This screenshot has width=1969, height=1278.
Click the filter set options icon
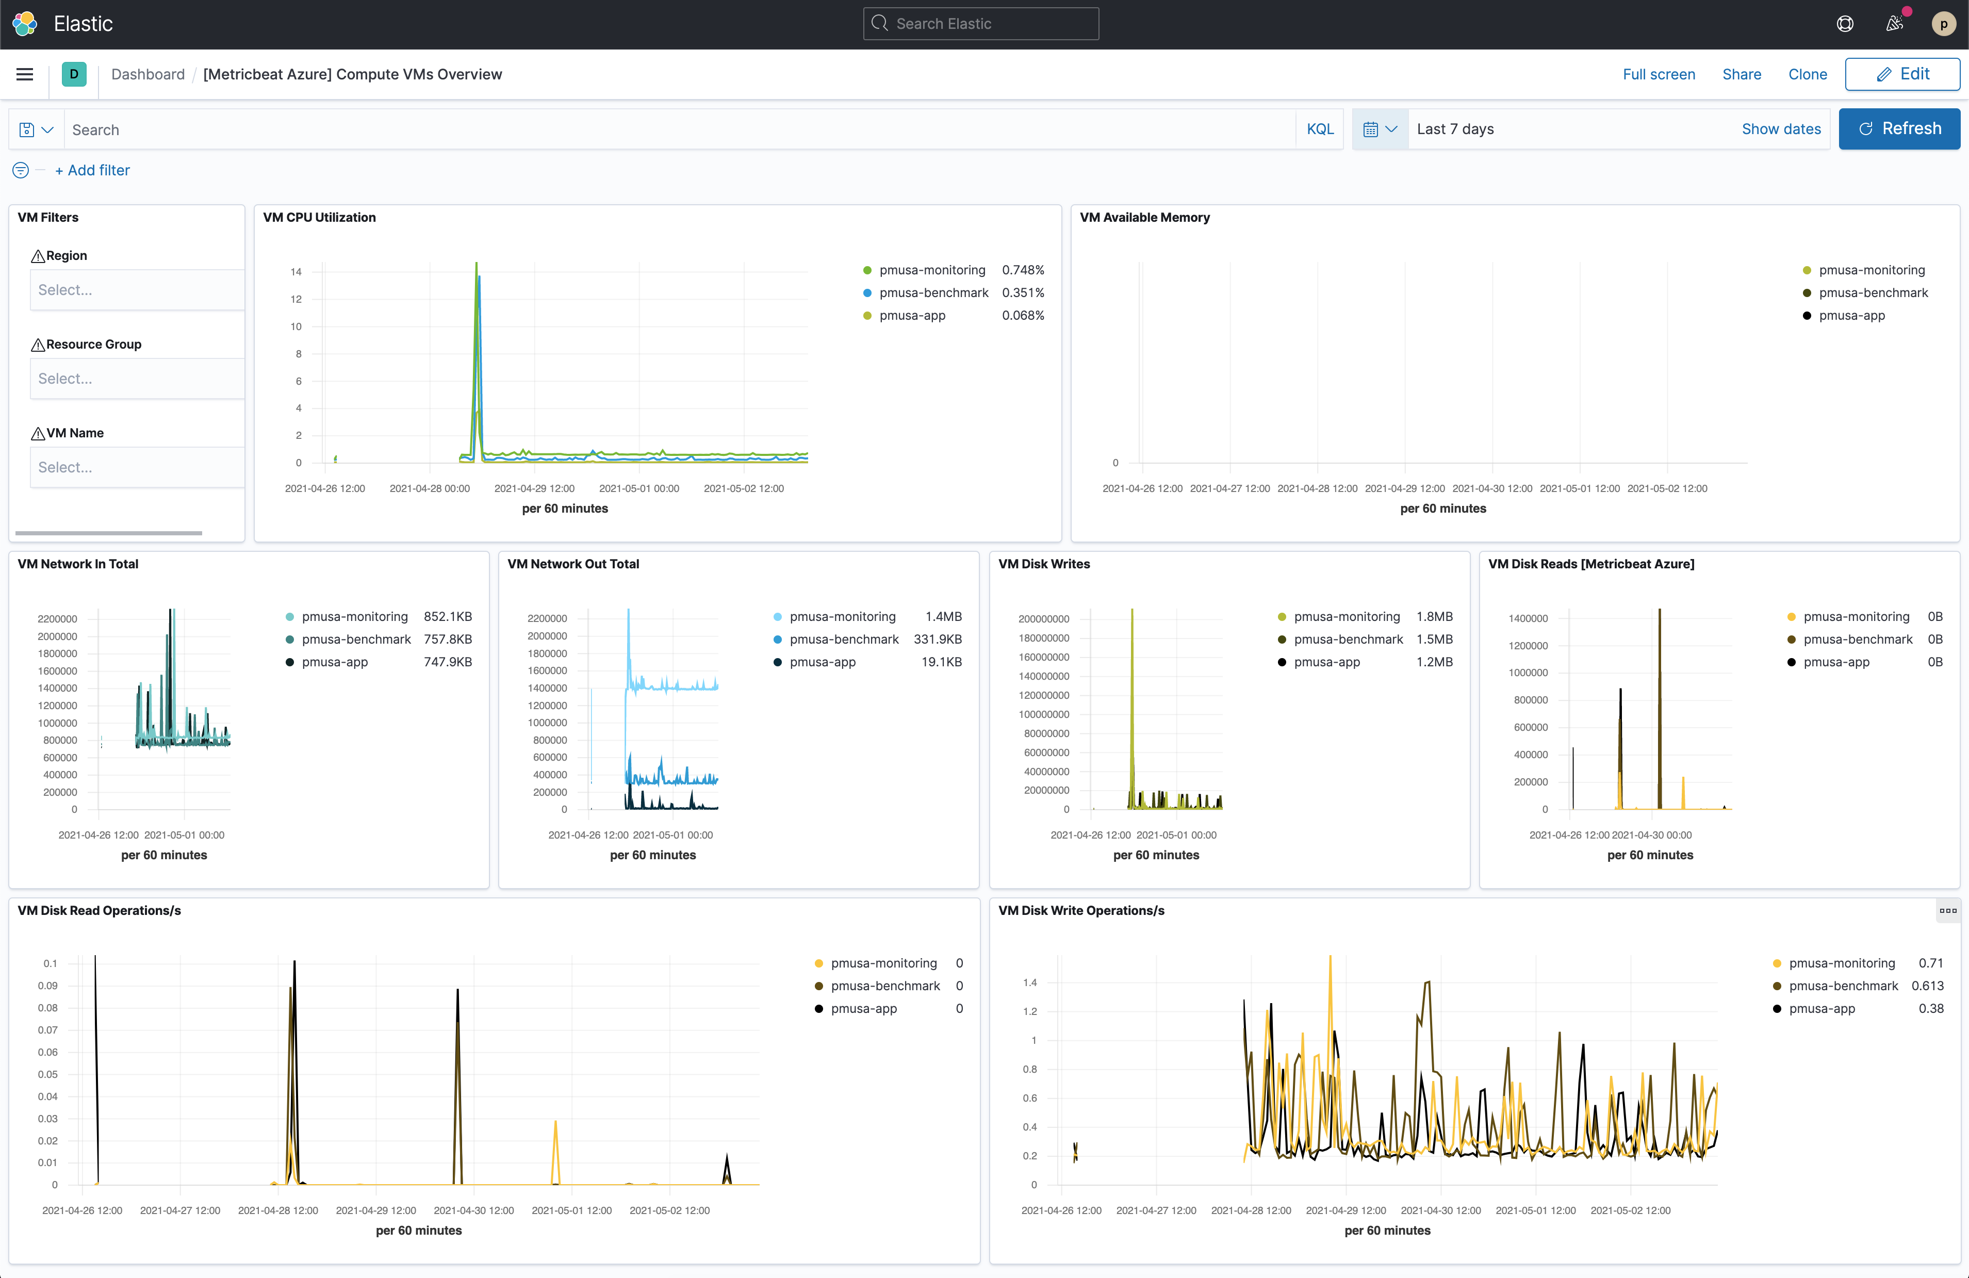[x=20, y=170]
